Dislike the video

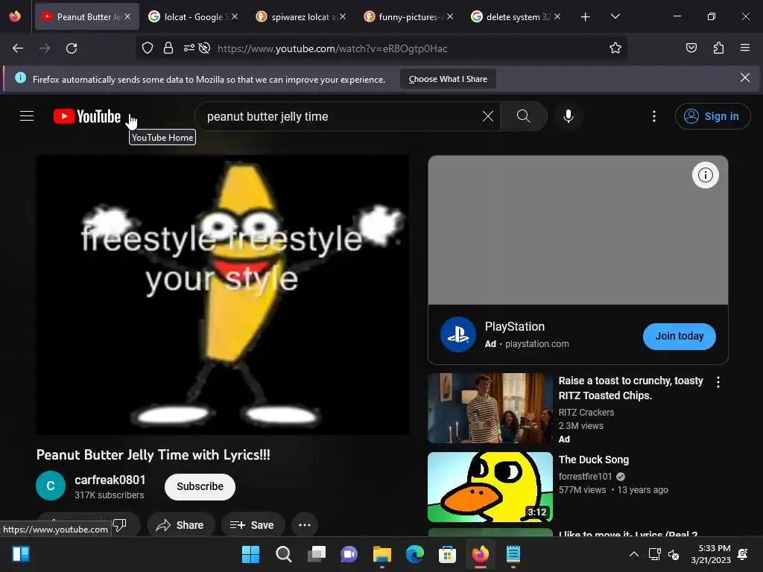tap(120, 524)
